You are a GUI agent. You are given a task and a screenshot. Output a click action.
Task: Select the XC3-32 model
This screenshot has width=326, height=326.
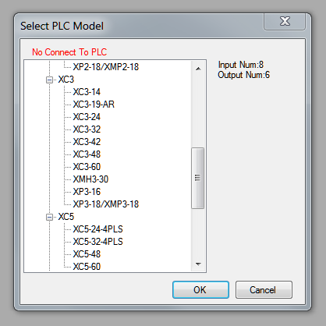click(x=87, y=129)
